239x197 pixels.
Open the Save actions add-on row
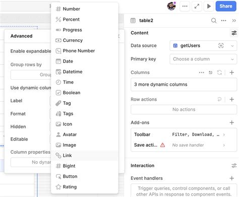pos(184,145)
